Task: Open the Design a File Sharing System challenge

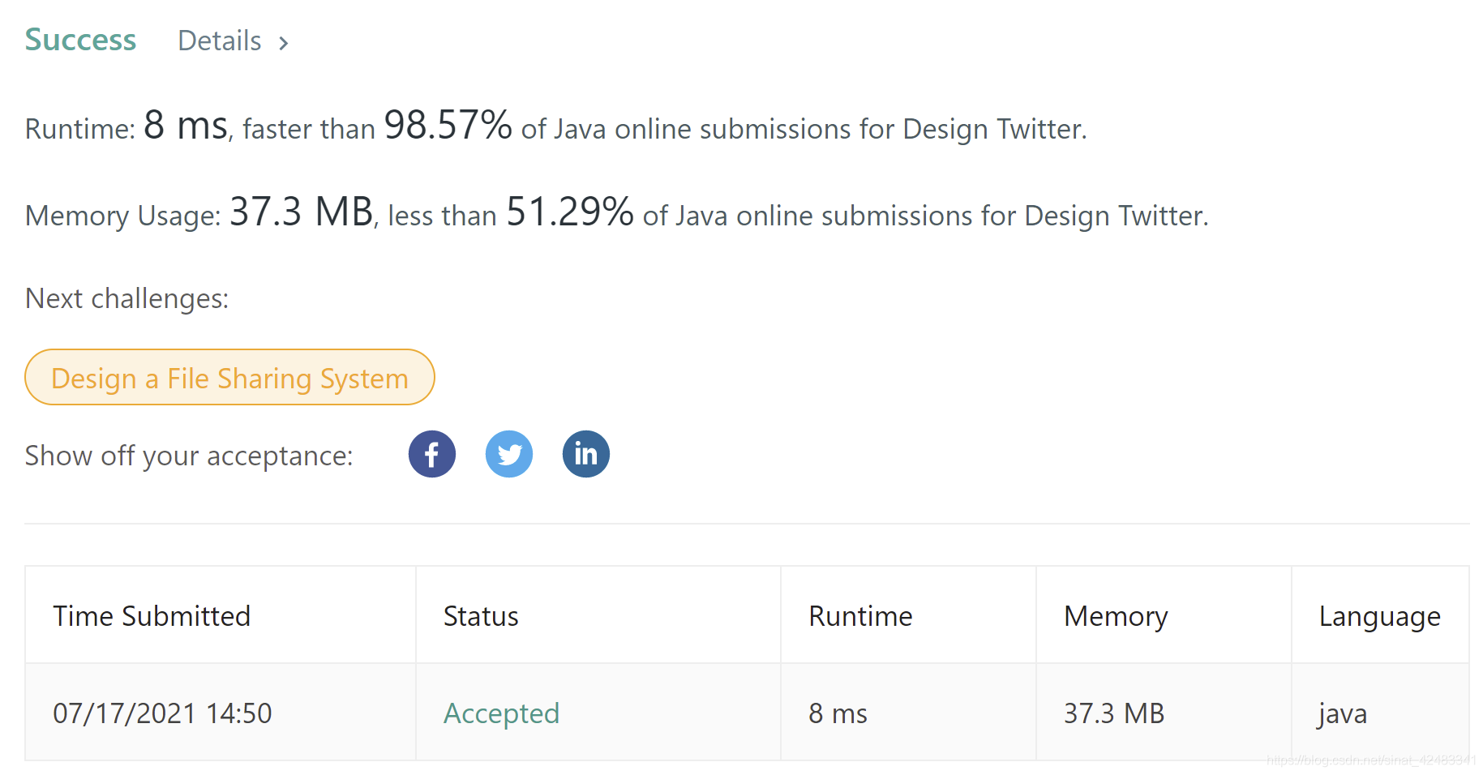Action: coord(229,377)
